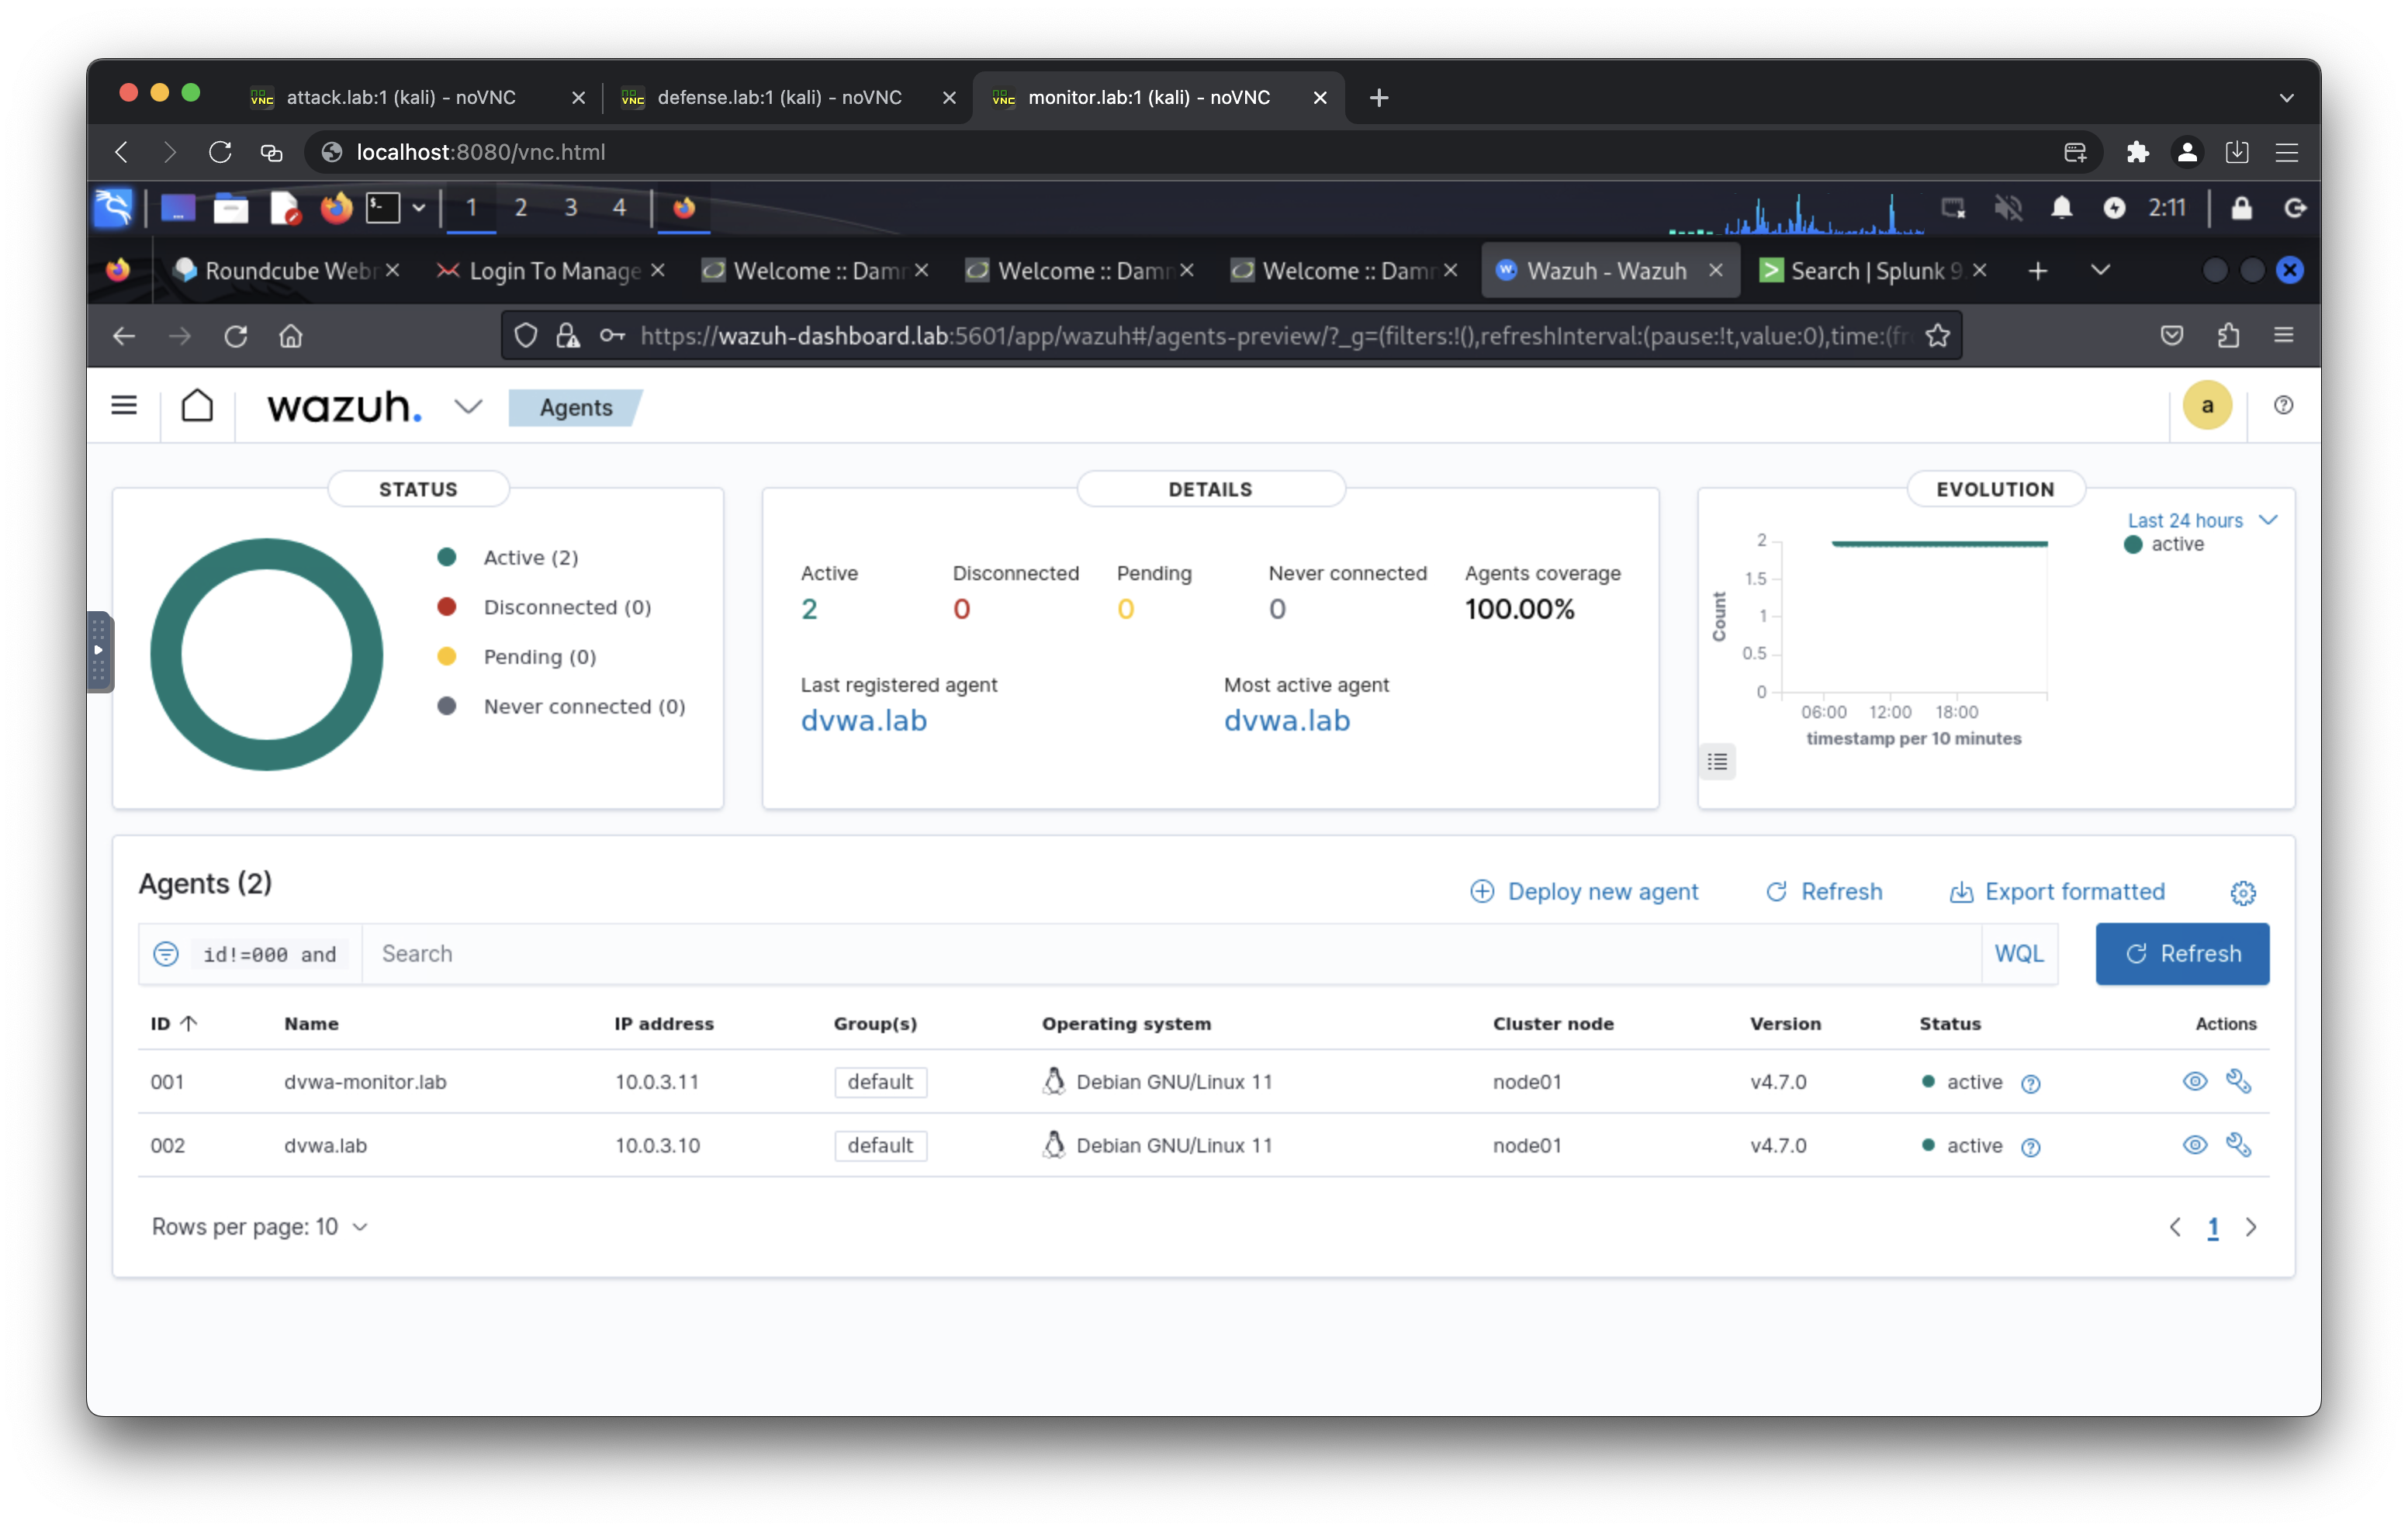The width and height of the screenshot is (2408, 1531).
Task: Click the Wazuh home icon
Action: pyautogui.click(x=197, y=406)
